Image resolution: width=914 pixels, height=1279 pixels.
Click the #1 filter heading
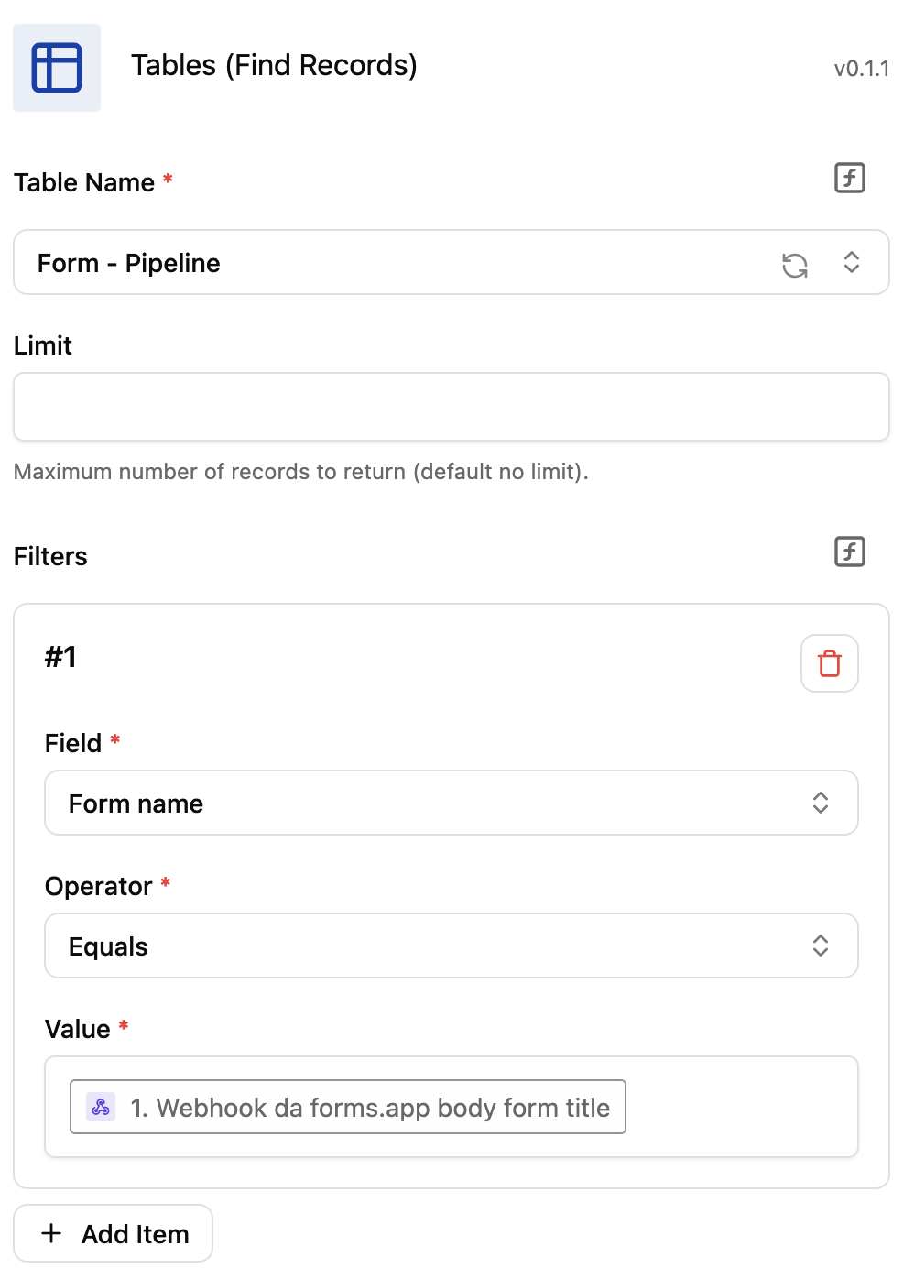(x=60, y=657)
